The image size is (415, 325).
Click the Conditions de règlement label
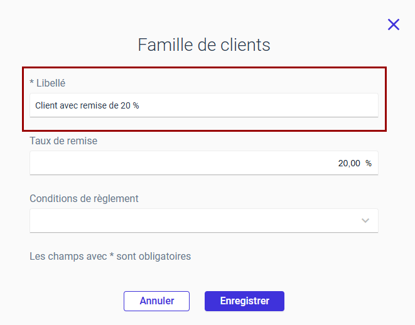pyautogui.click(x=84, y=199)
